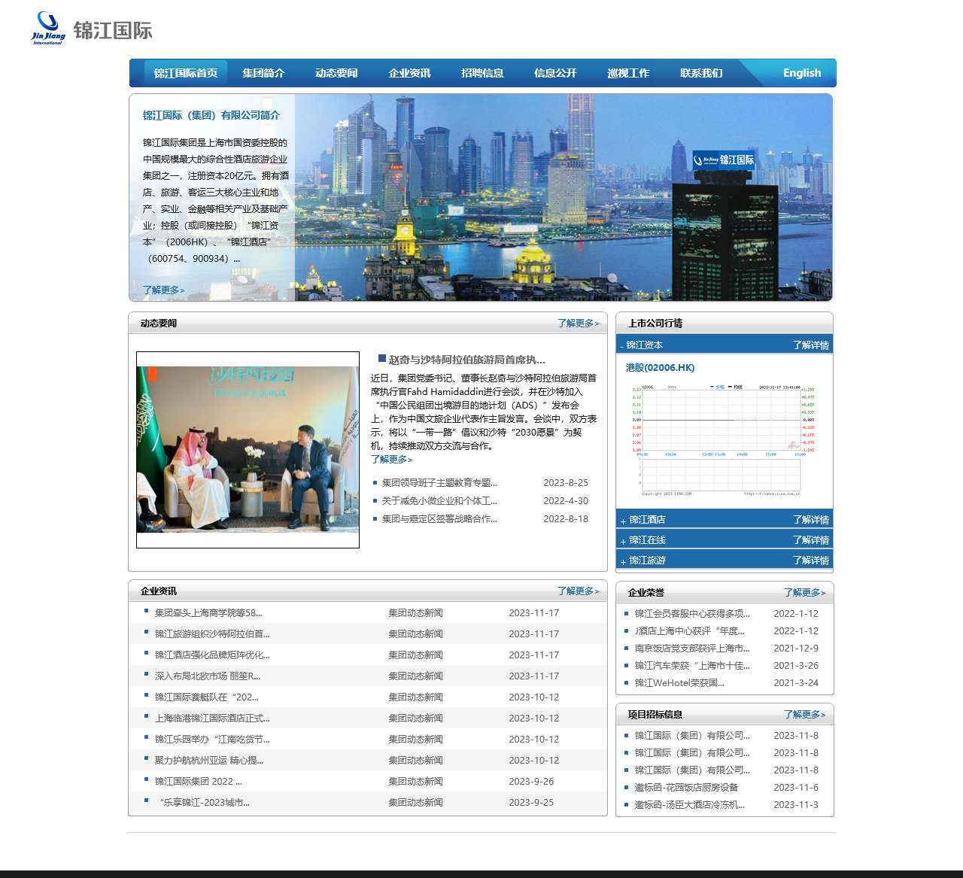Image resolution: width=963 pixels, height=878 pixels.
Task: Open 了解更多 in 动态要闻 header
Action: [x=578, y=324]
